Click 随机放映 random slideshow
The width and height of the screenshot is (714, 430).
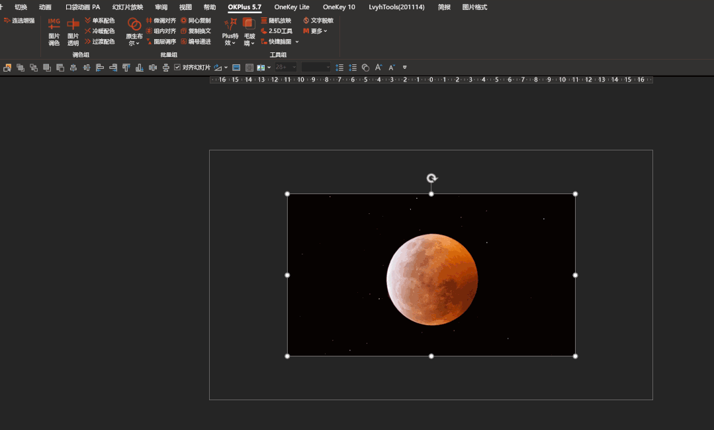tap(276, 21)
